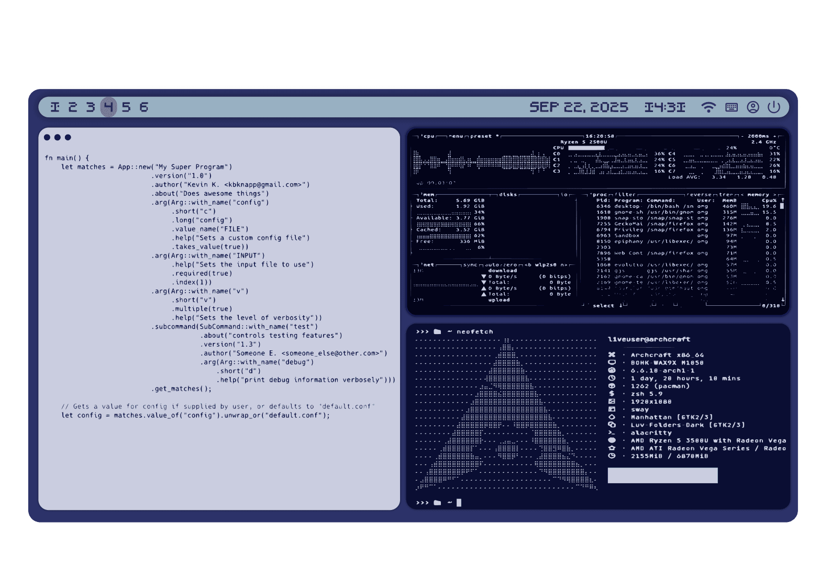Click the uptime clock icon beside 1 day, 20 hours
This screenshot has height=588, width=831.
[612, 378]
